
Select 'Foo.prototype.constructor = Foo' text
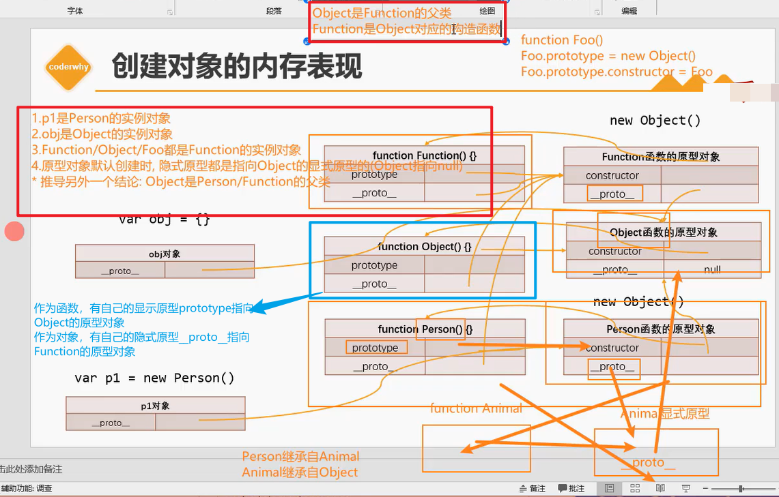click(617, 72)
